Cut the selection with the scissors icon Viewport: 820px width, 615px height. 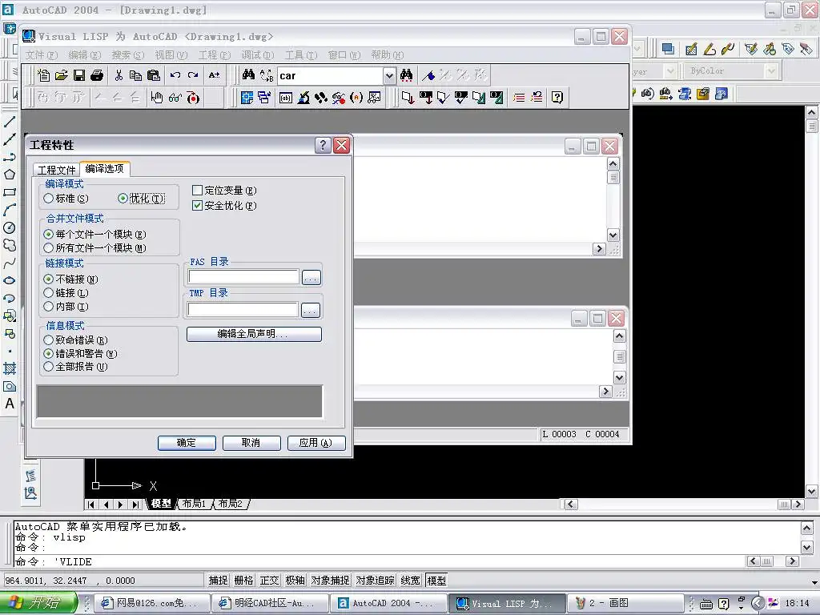119,75
